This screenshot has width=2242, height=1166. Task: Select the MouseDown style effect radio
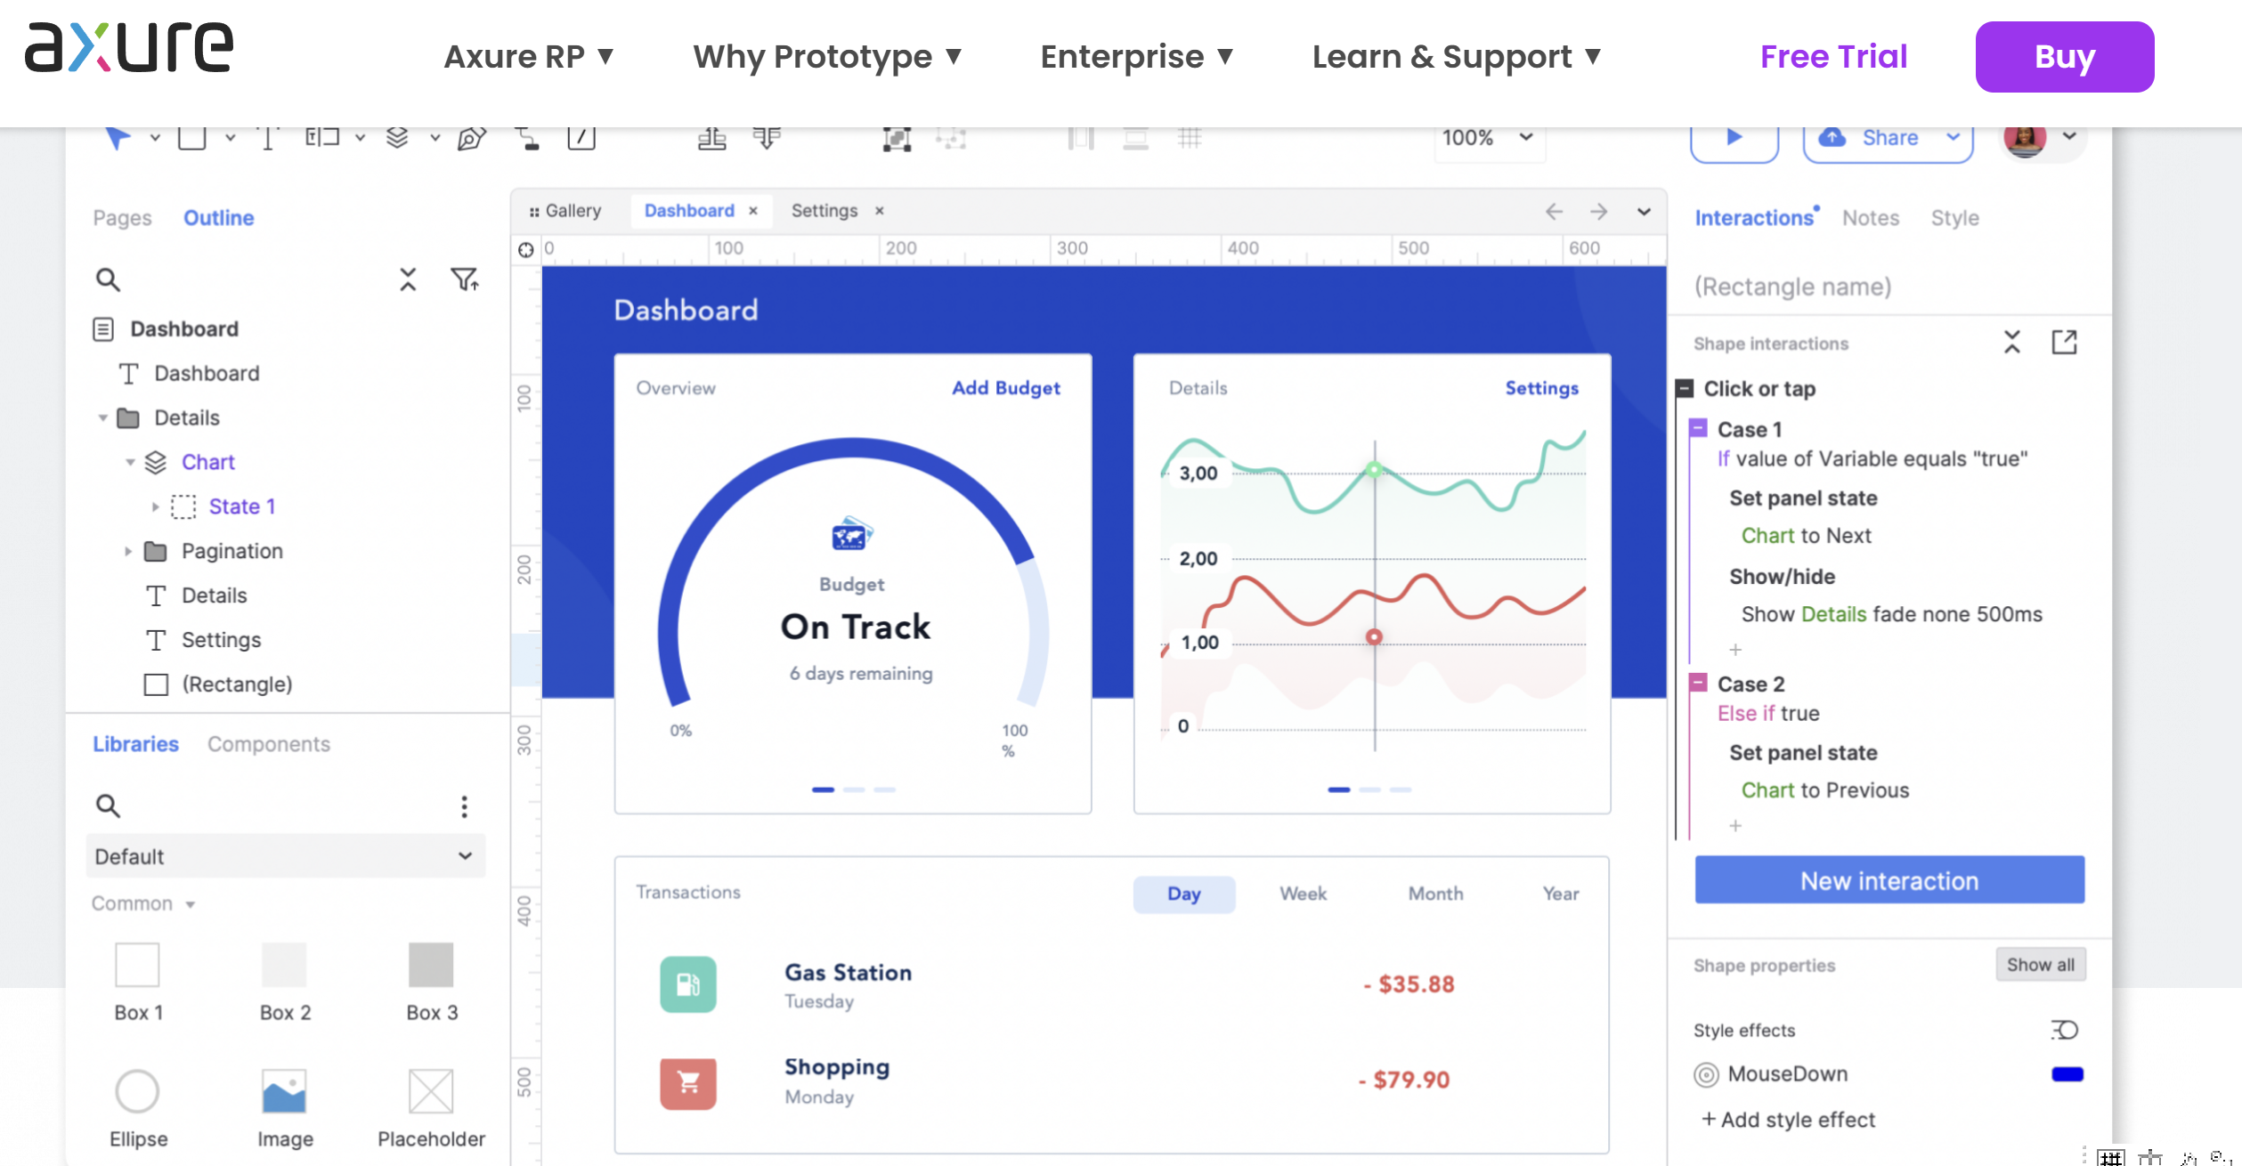[x=1705, y=1074]
